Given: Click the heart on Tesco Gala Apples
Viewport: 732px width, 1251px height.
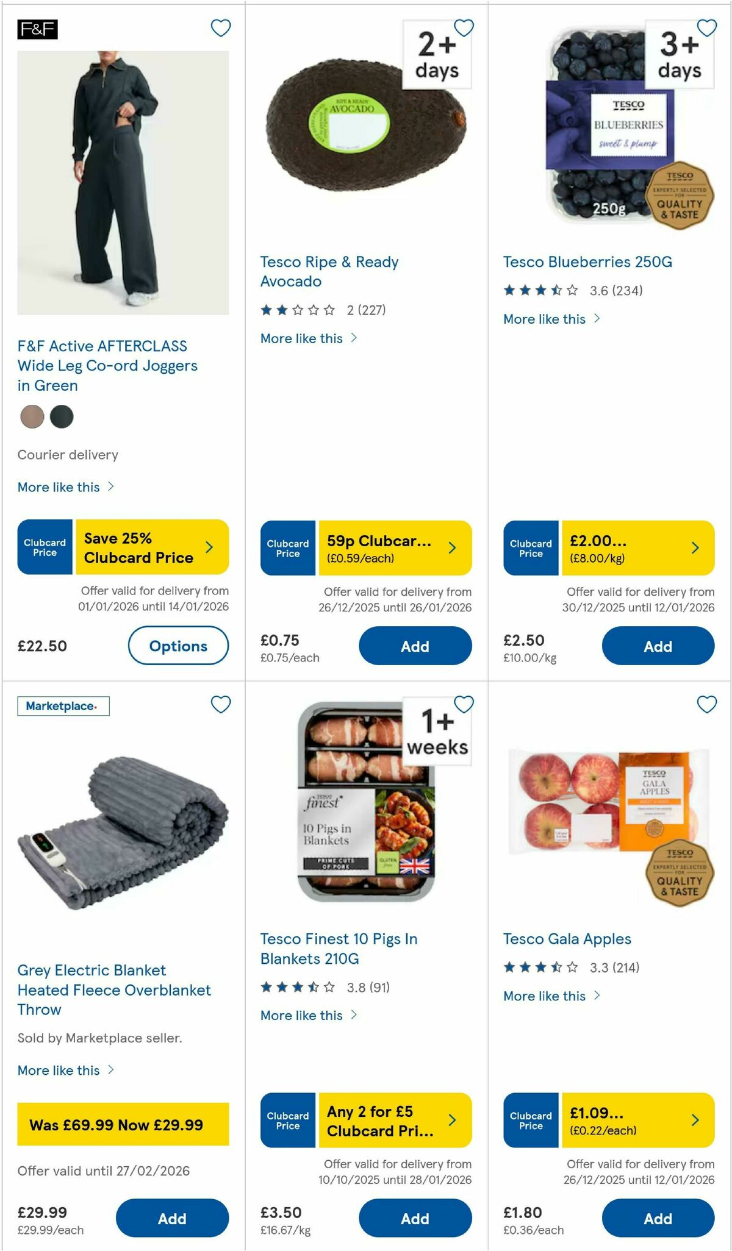Looking at the screenshot, I should pyautogui.click(x=707, y=704).
